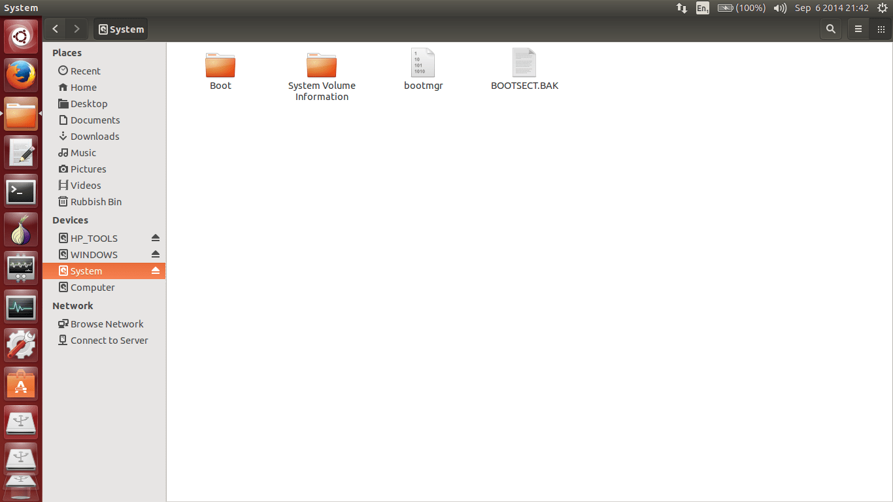Open Firefox from the launcher
Viewport: 893px width, 502px height.
[21, 75]
